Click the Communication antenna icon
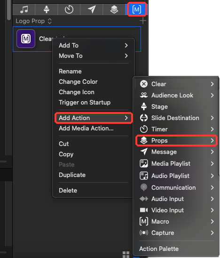The image size is (220, 258). pyautogui.click(x=144, y=187)
